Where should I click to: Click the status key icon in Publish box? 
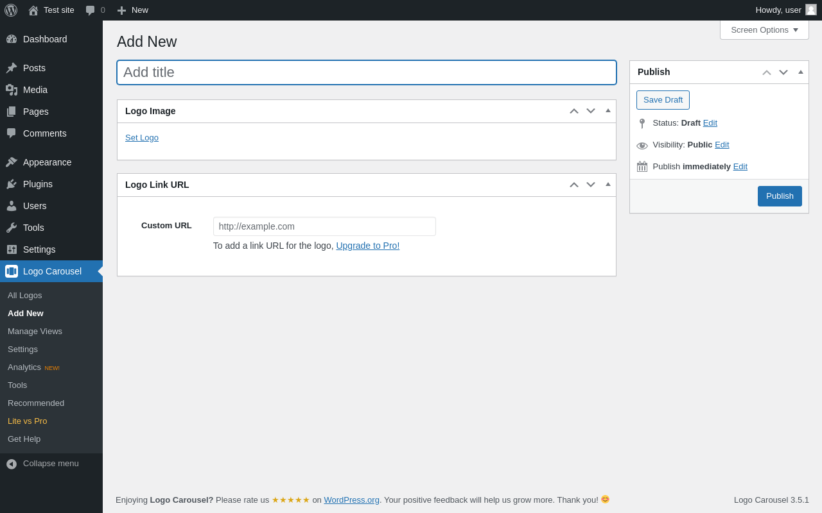pyautogui.click(x=642, y=123)
